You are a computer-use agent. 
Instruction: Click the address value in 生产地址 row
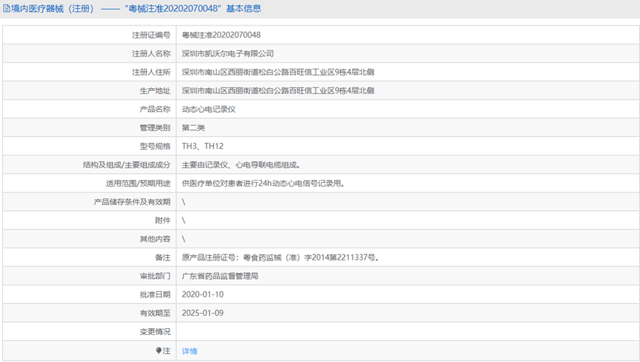tap(278, 91)
